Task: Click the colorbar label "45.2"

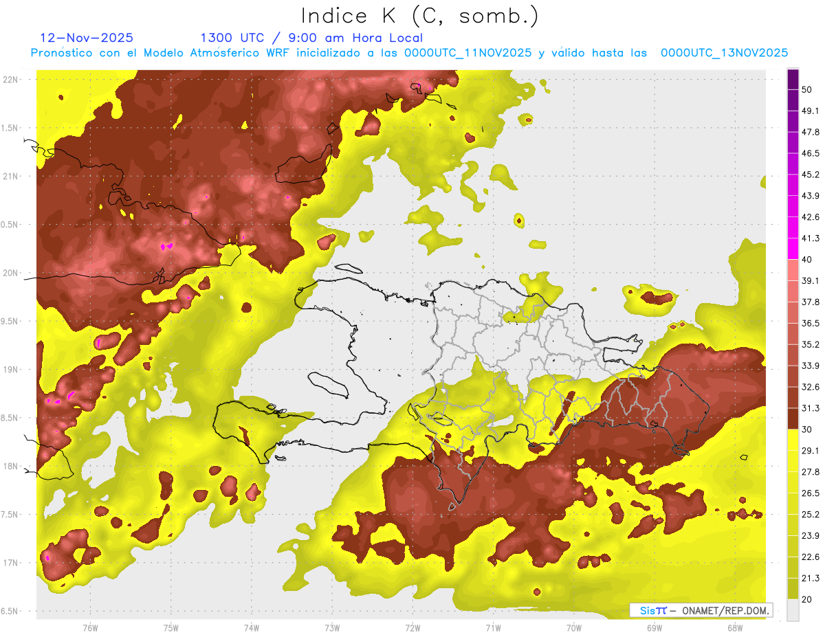Action: [810, 175]
